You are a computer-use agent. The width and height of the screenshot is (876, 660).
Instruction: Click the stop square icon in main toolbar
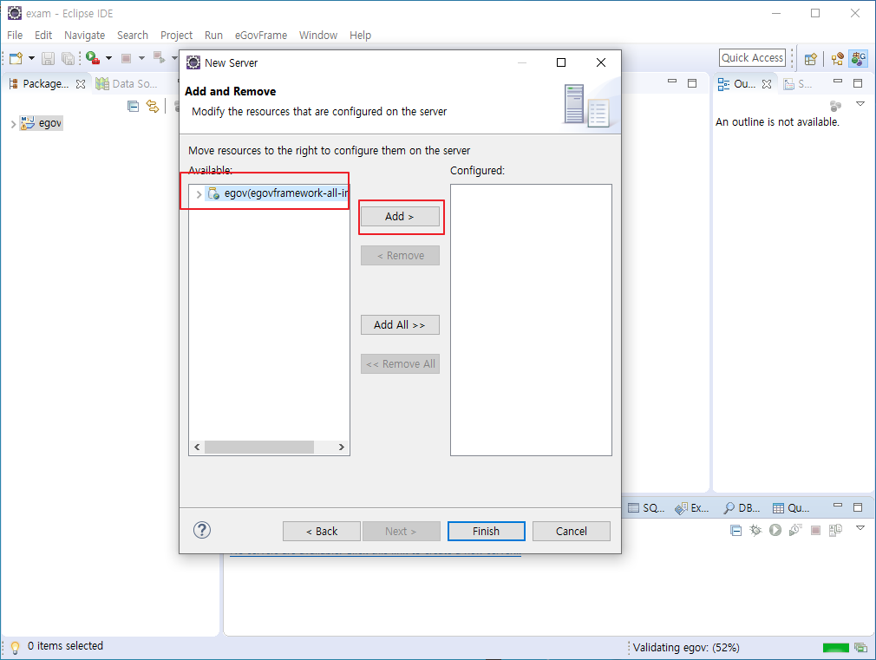click(127, 58)
